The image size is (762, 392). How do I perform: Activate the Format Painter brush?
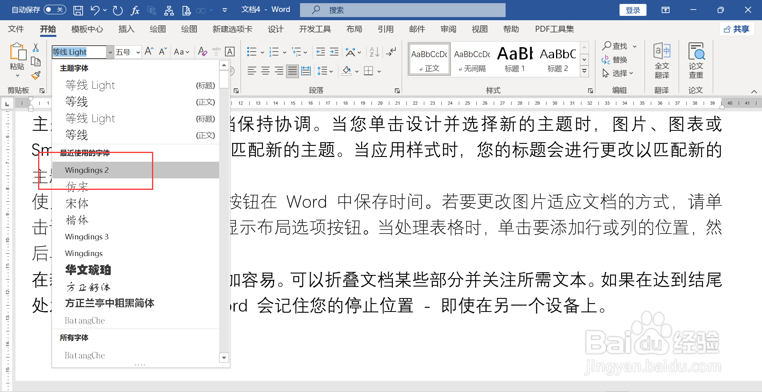pos(36,75)
